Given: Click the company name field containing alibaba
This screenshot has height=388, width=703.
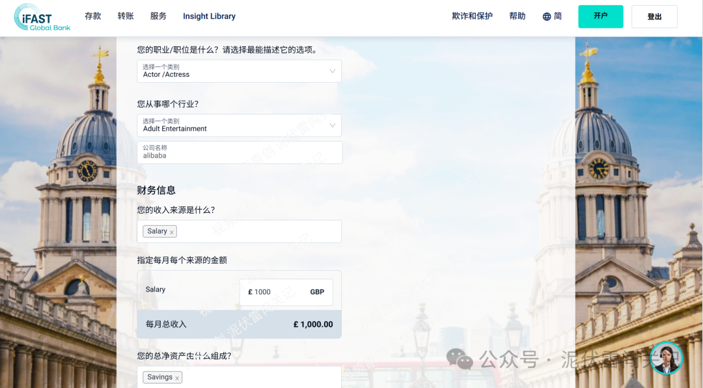Looking at the screenshot, I should 239,152.
